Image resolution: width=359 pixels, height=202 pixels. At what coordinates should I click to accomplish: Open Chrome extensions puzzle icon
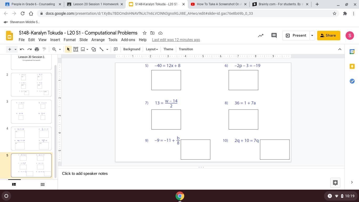345,13
